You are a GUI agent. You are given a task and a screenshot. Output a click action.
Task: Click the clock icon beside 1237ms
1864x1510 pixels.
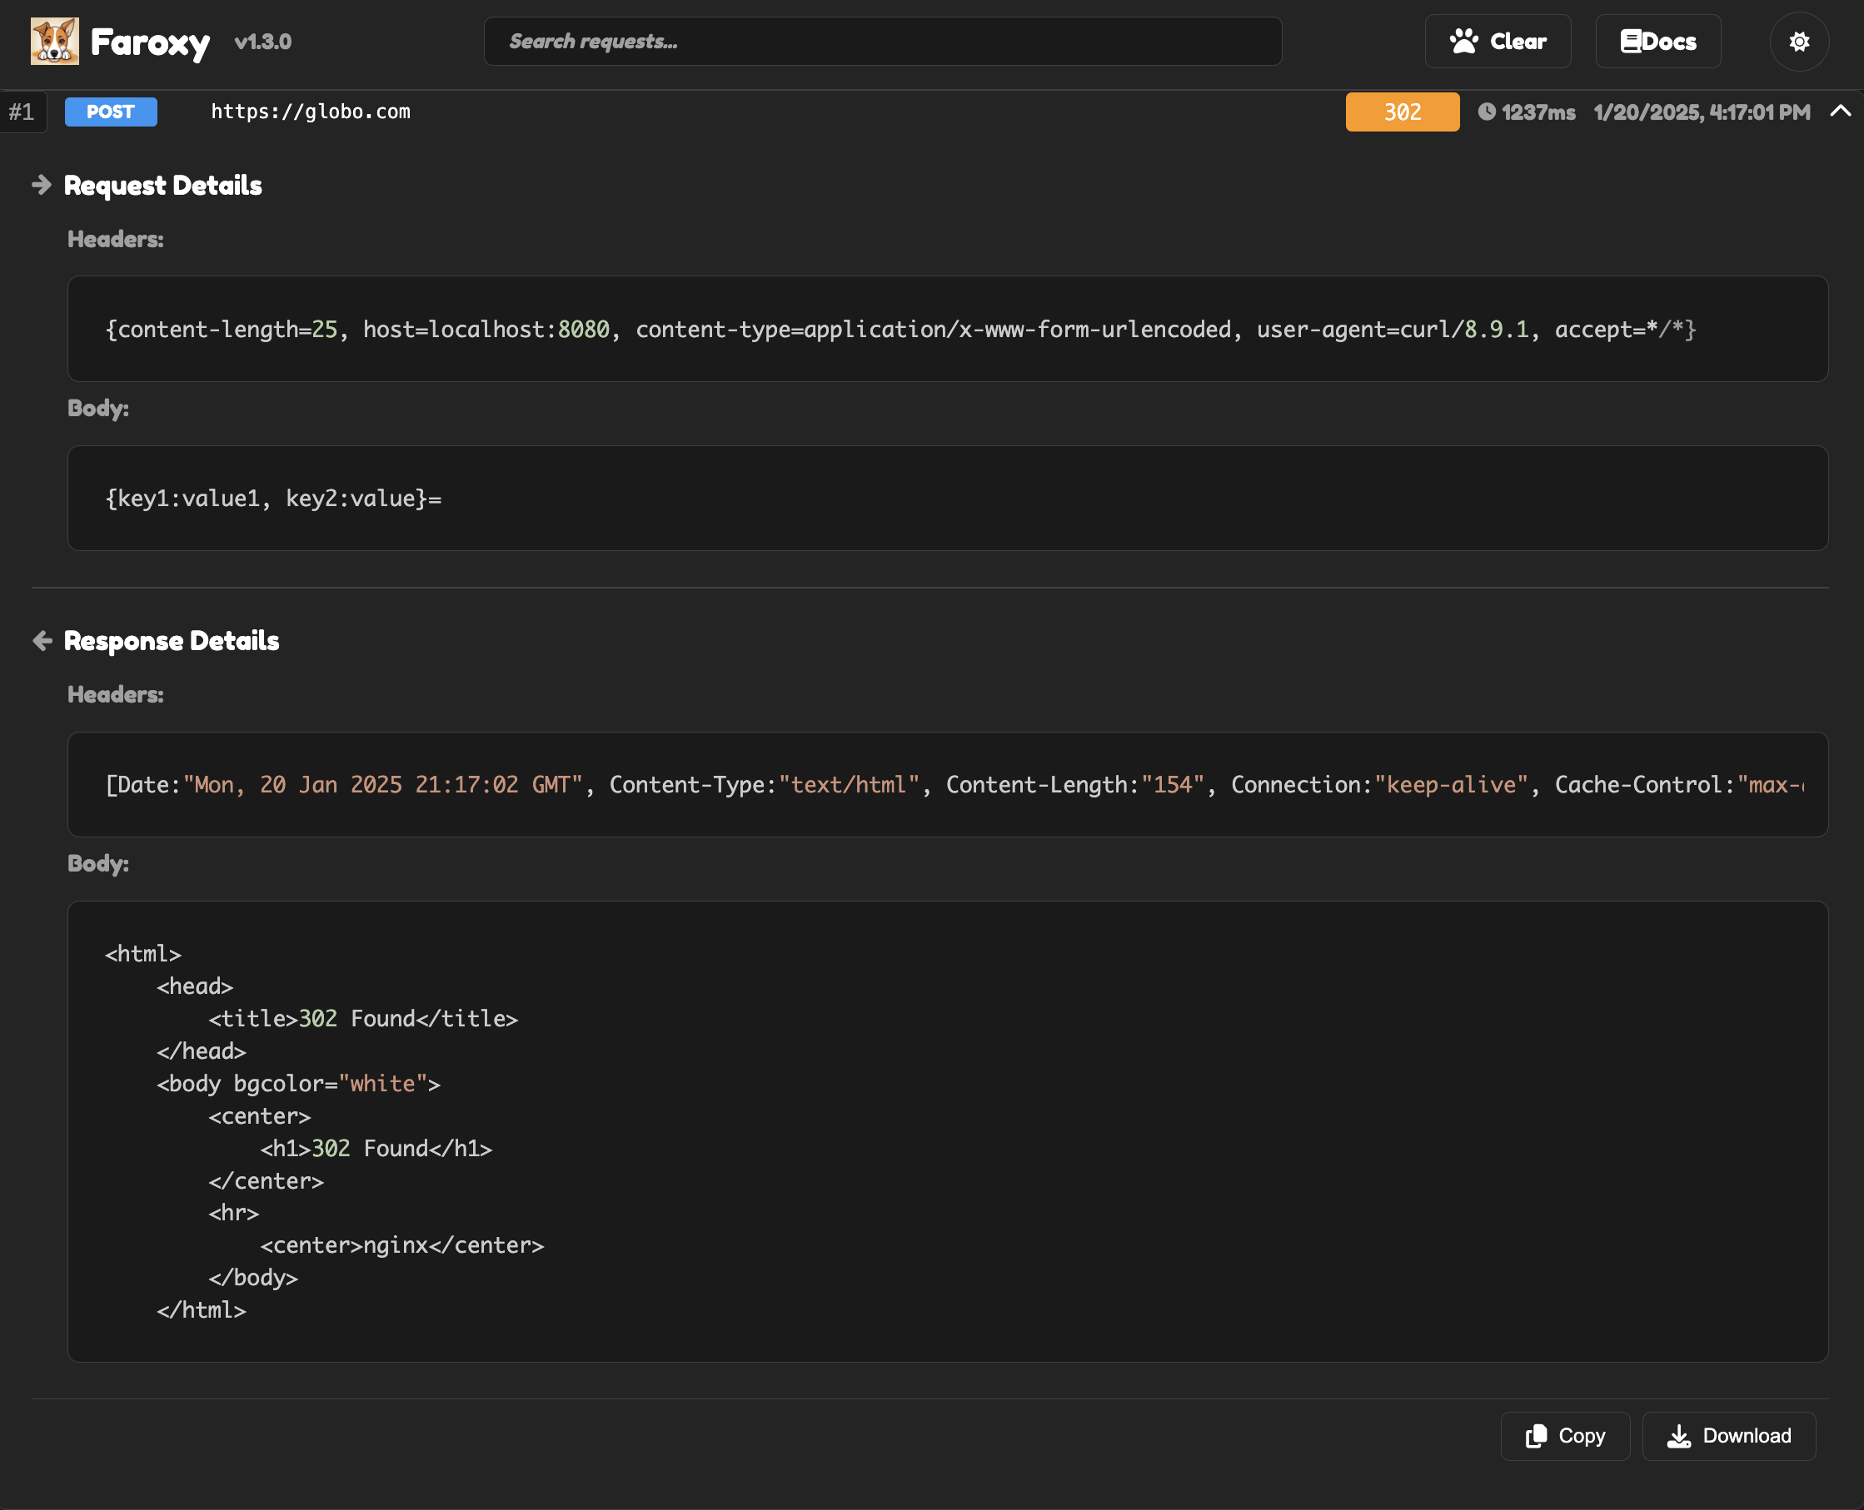[1487, 112]
